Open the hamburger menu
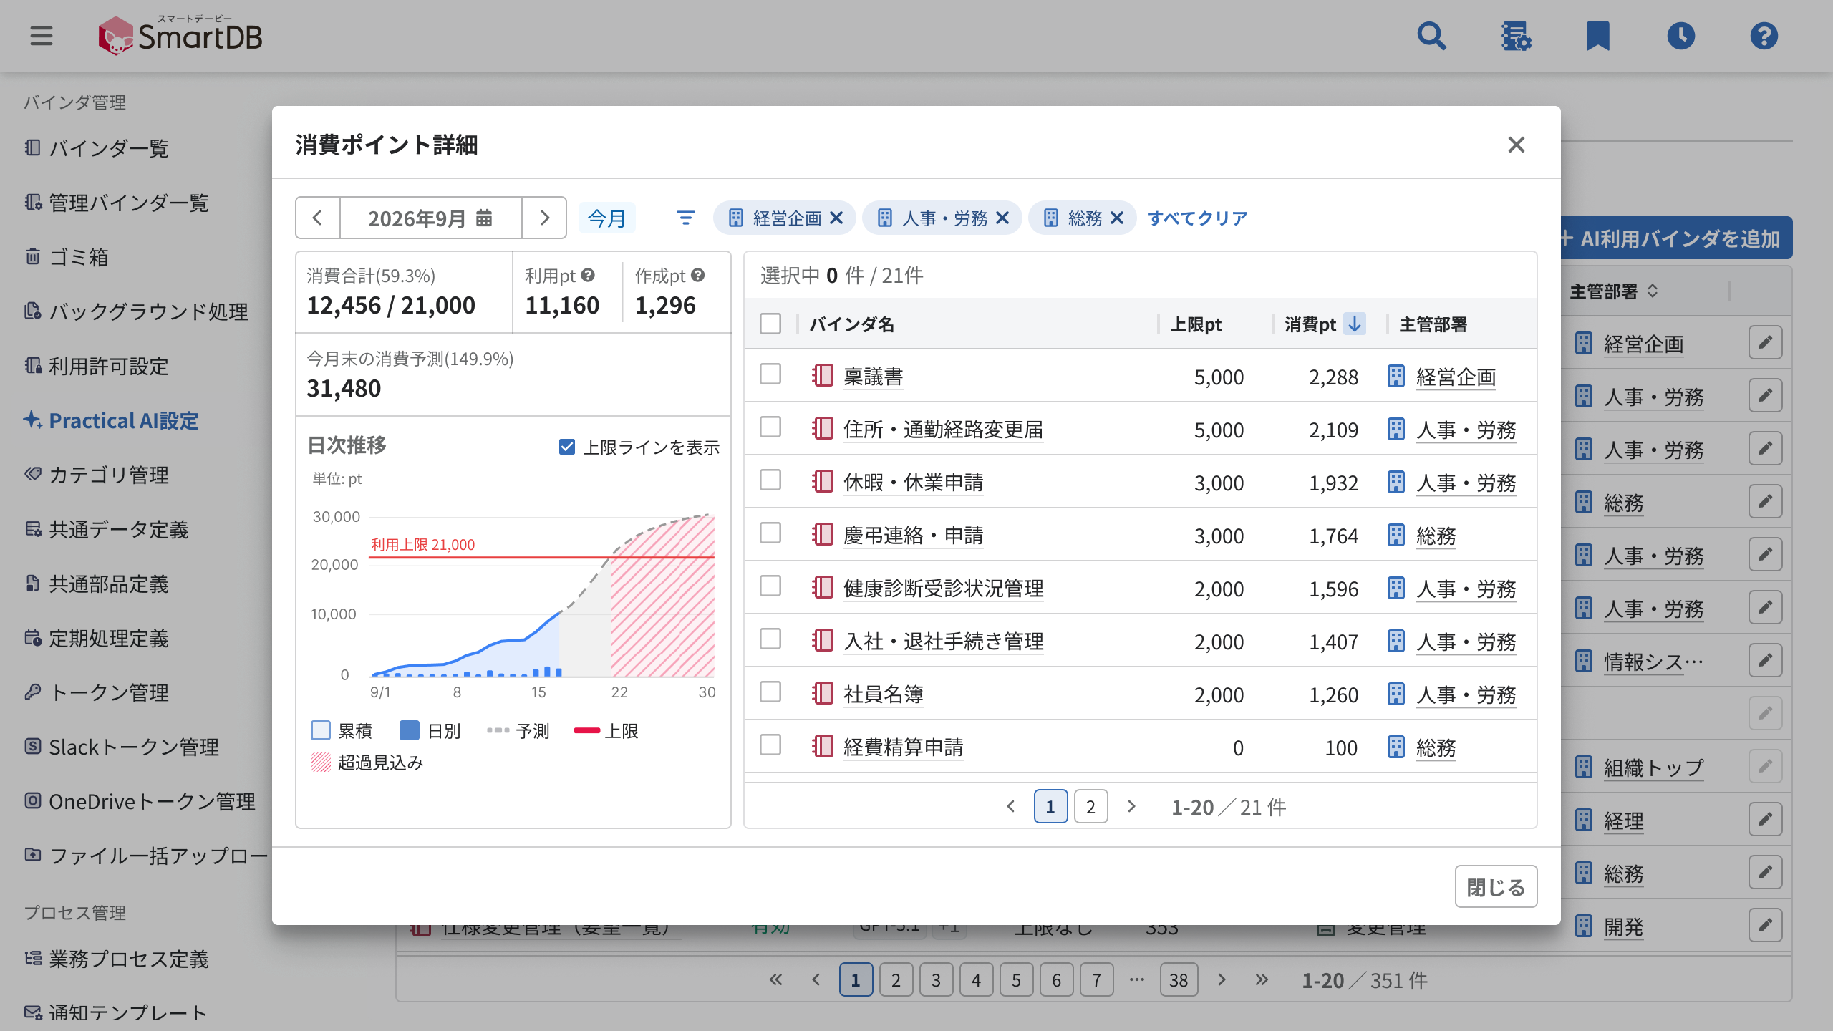This screenshot has height=1031, width=1833. [x=42, y=36]
